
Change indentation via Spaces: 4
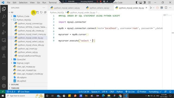coord(95,92)
